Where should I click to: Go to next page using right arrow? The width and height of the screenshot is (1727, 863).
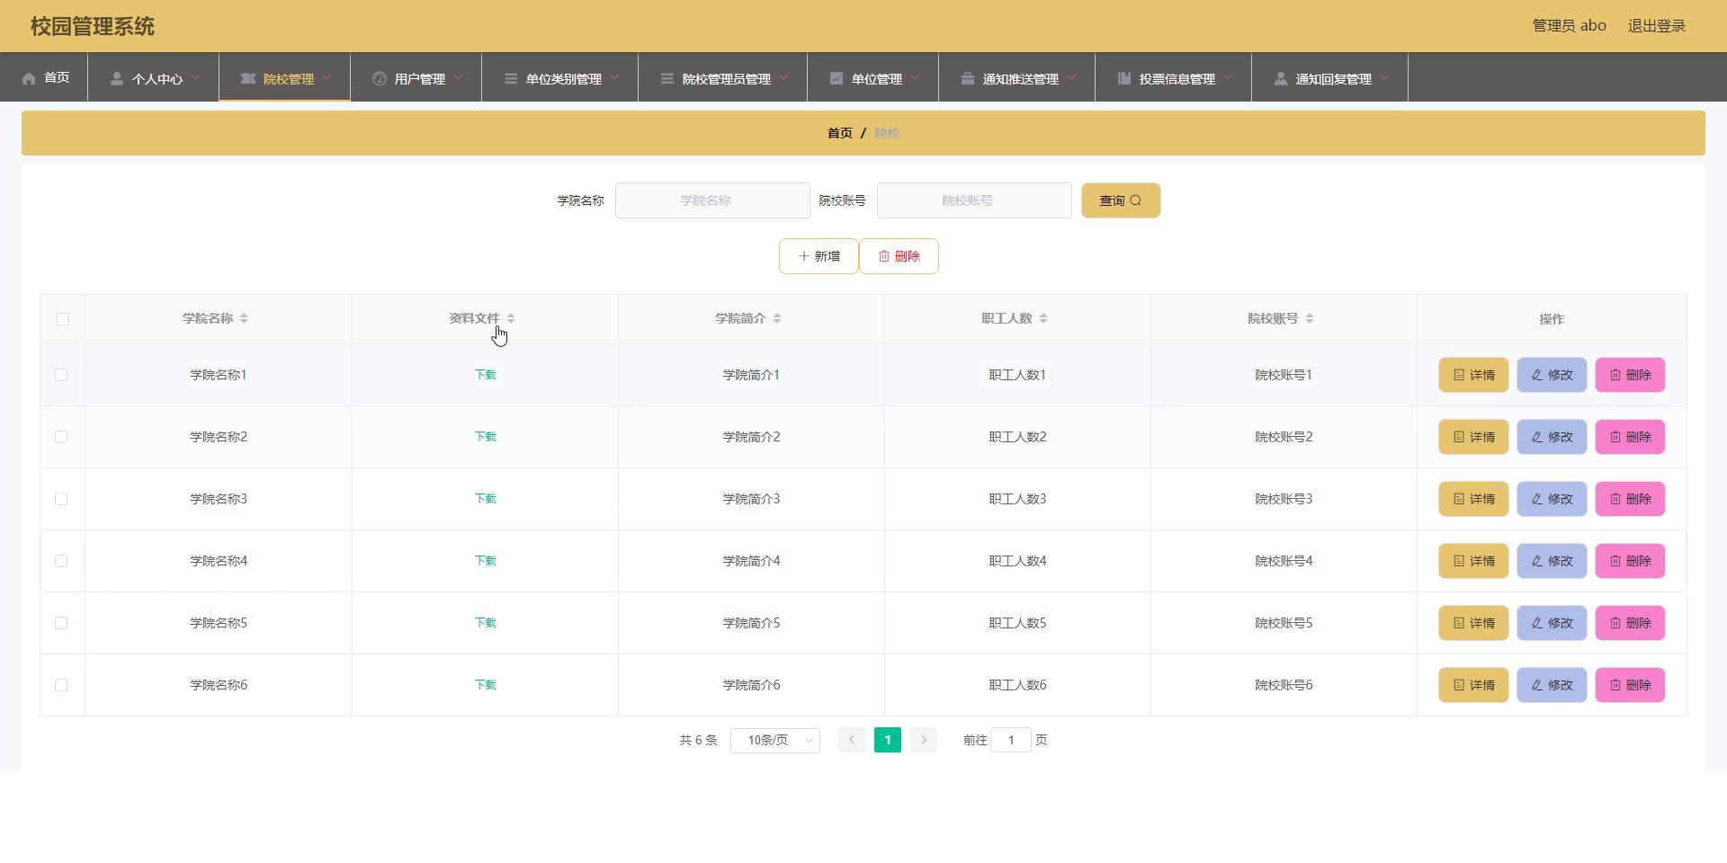[x=923, y=740]
